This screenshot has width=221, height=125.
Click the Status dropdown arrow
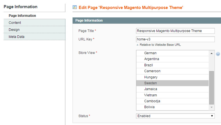(212, 116)
